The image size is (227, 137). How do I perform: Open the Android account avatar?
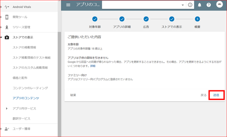219,4
